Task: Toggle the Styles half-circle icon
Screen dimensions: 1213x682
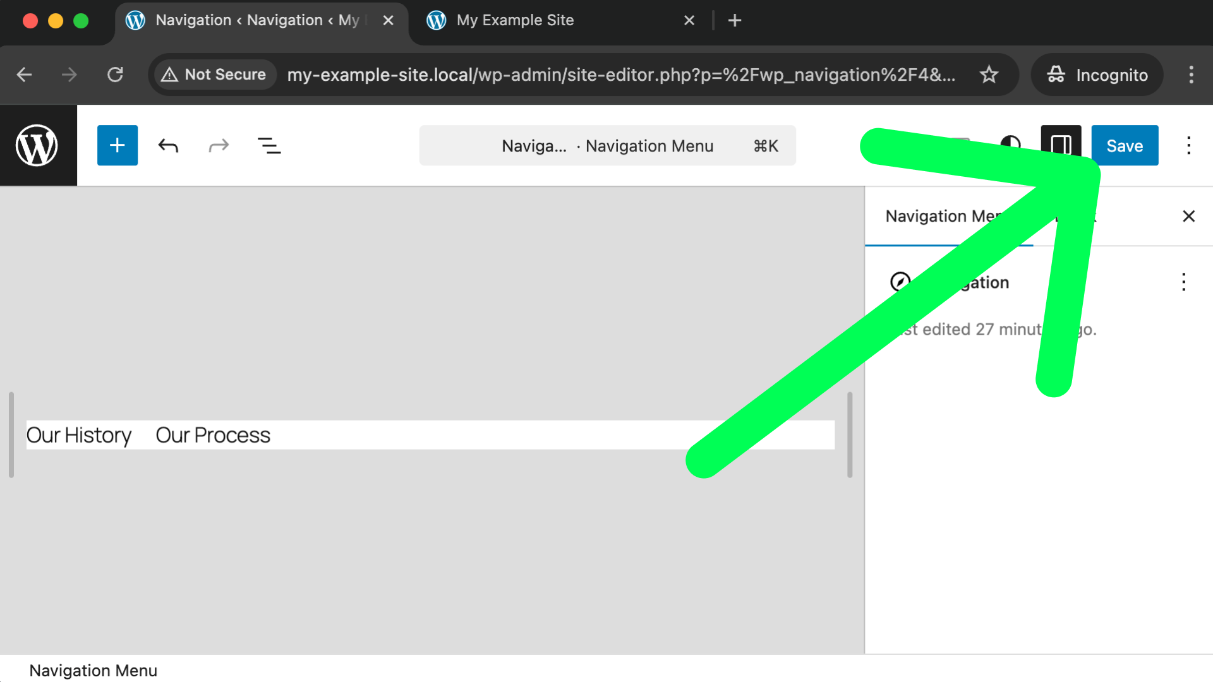Action: [x=1010, y=145]
